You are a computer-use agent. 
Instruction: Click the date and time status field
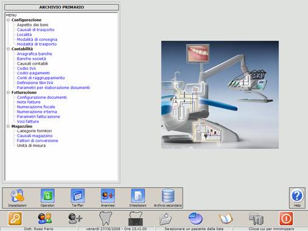pyautogui.click(x=116, y=229)
